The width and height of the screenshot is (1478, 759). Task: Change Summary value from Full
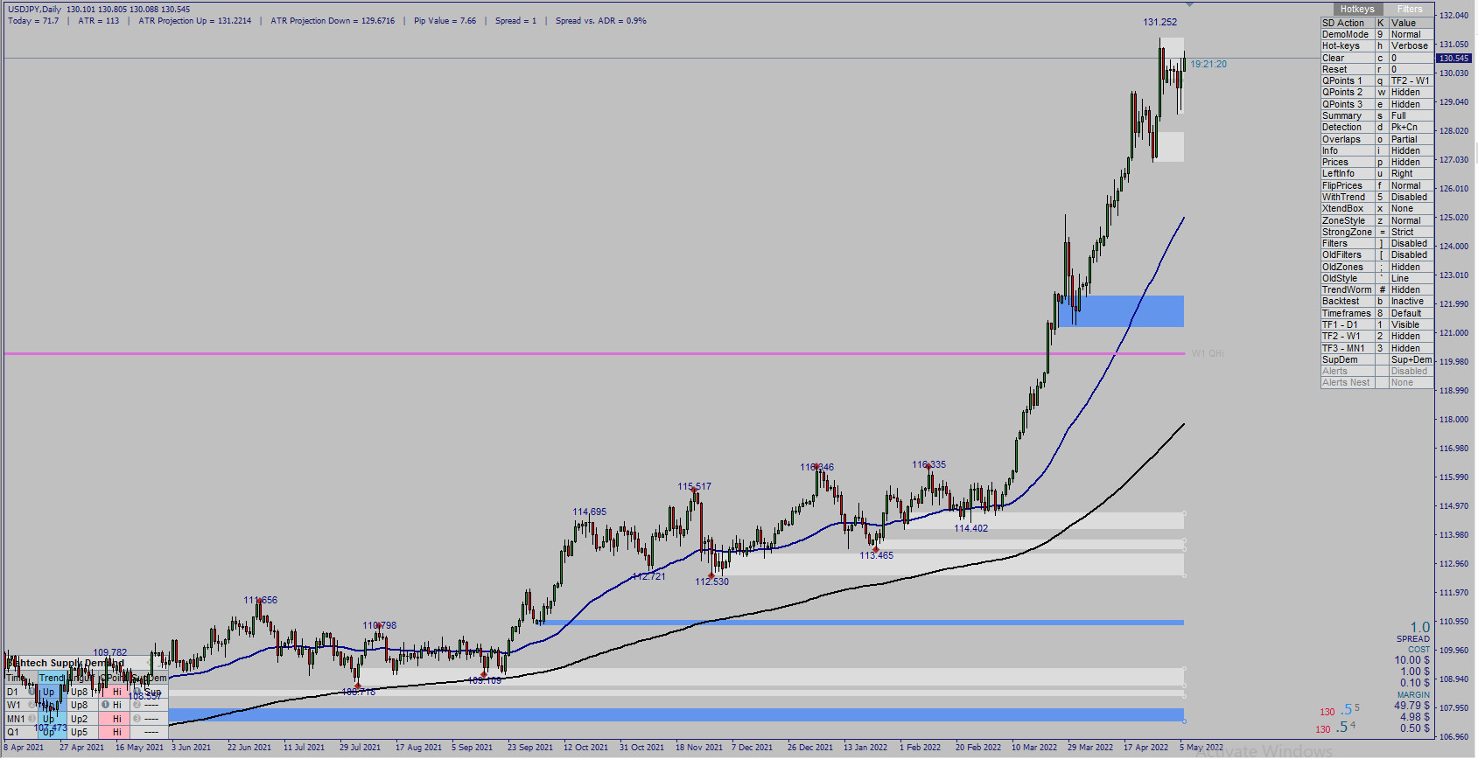pos(1411,115)
